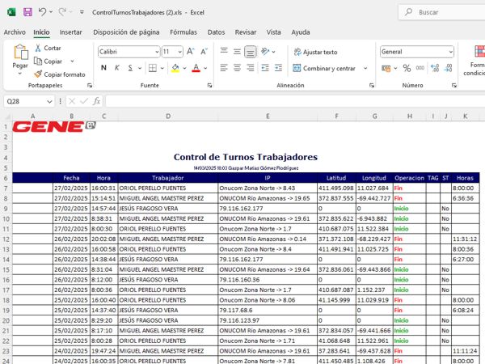Click the percent style icon
Screen dimensions: 485x364
pos(407,68)
